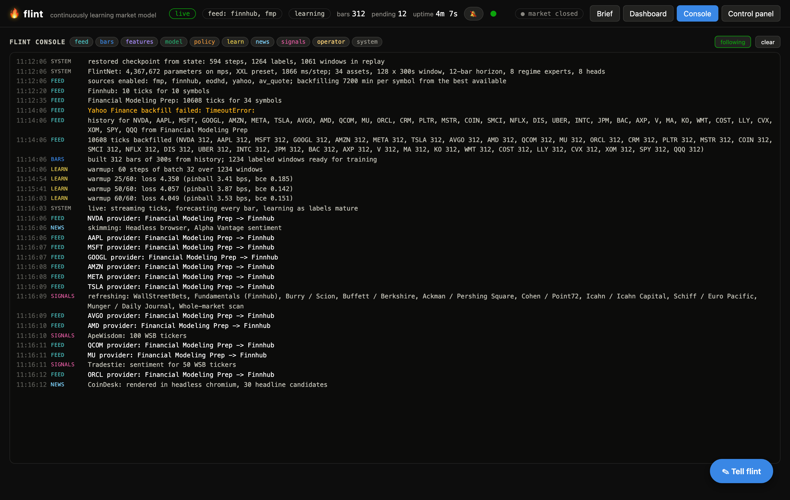The image size is (790, 500).
Task: Select the warmup 60/60 loss log line
Action: click(395, 198)
